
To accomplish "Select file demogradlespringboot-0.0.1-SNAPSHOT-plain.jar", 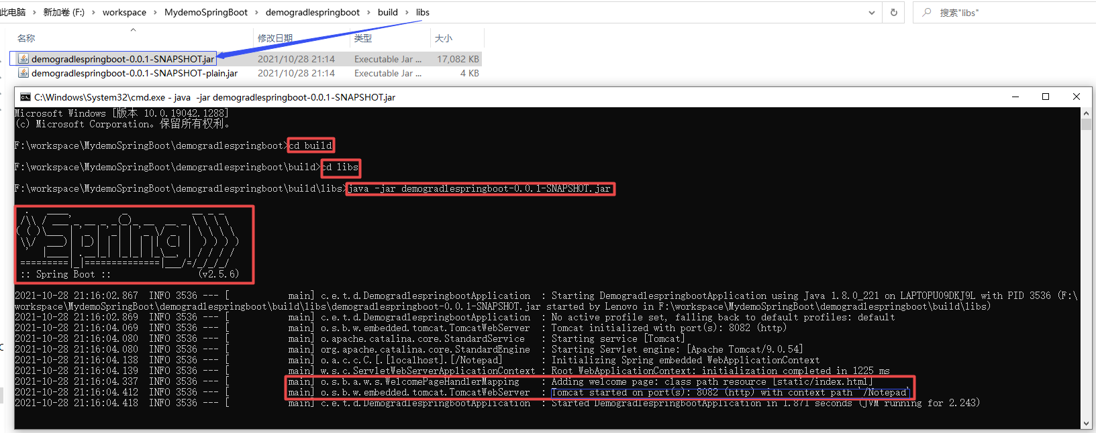I will pos(134,73).
